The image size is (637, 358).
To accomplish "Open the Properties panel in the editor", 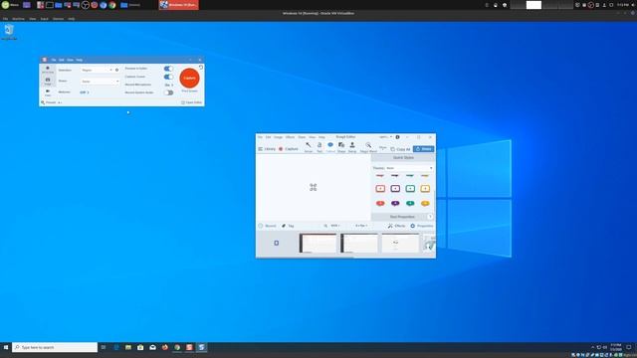I will tap(422, 226).
